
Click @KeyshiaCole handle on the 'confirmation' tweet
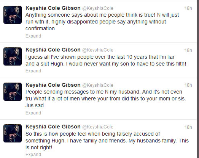point(98,8)
